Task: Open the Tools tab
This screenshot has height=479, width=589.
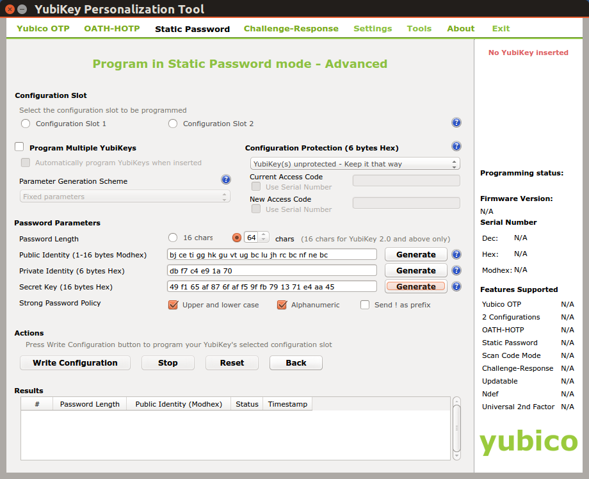Action: pos(419,29)
